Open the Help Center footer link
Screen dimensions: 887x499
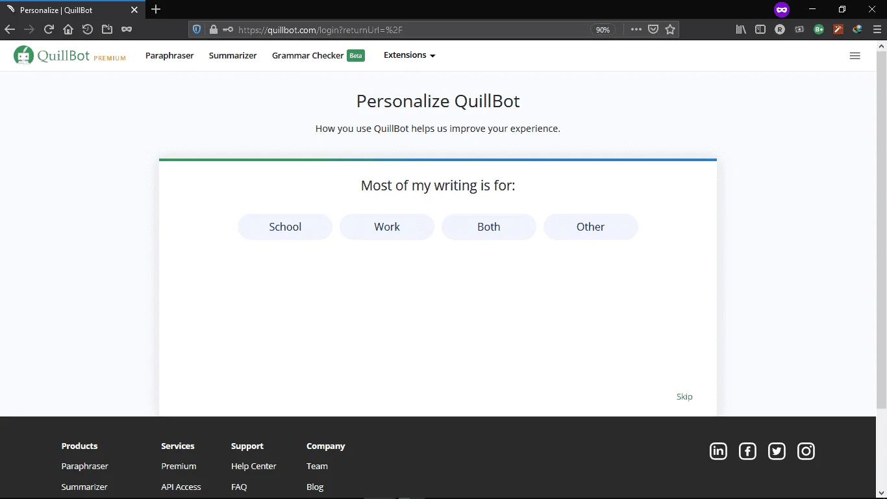pos(254,466)
